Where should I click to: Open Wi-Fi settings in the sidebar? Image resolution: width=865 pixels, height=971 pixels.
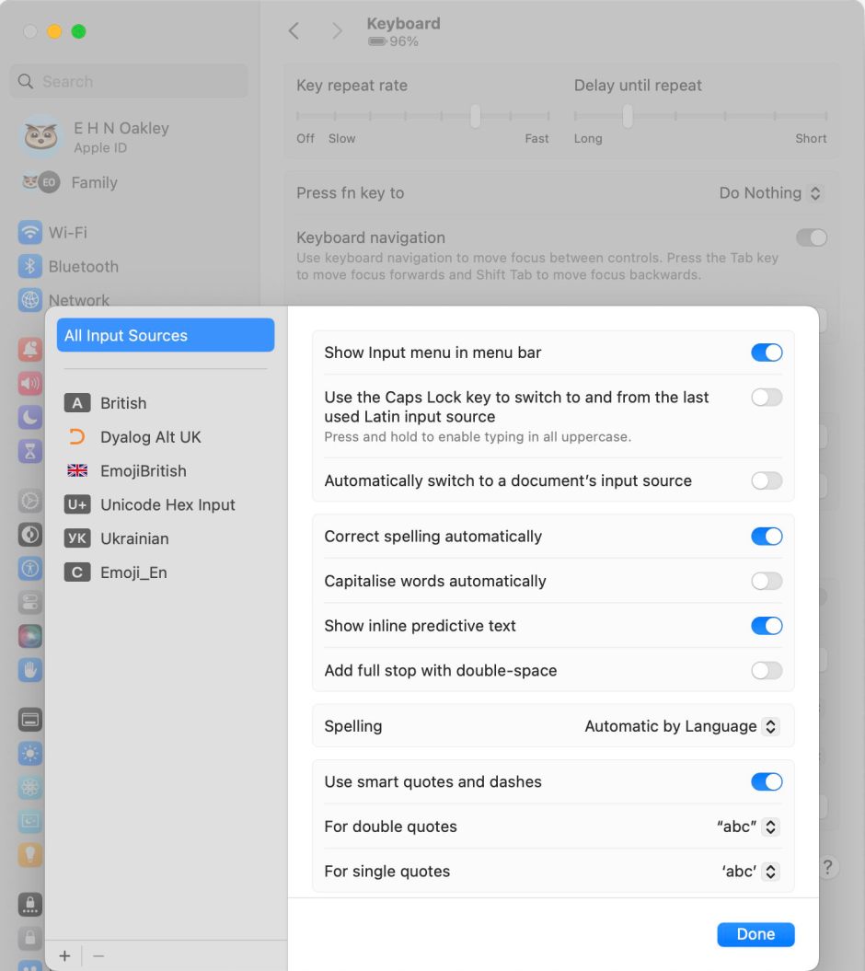tap(67, 233)
